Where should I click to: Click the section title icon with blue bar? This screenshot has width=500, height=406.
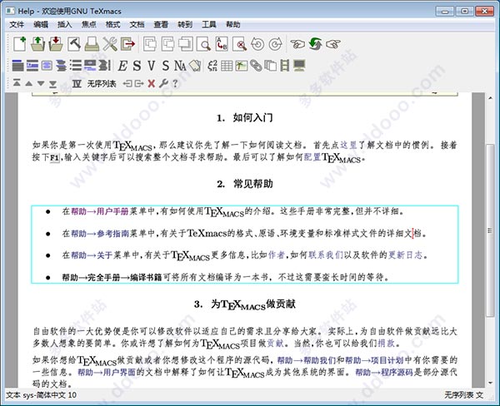[17, 66]
